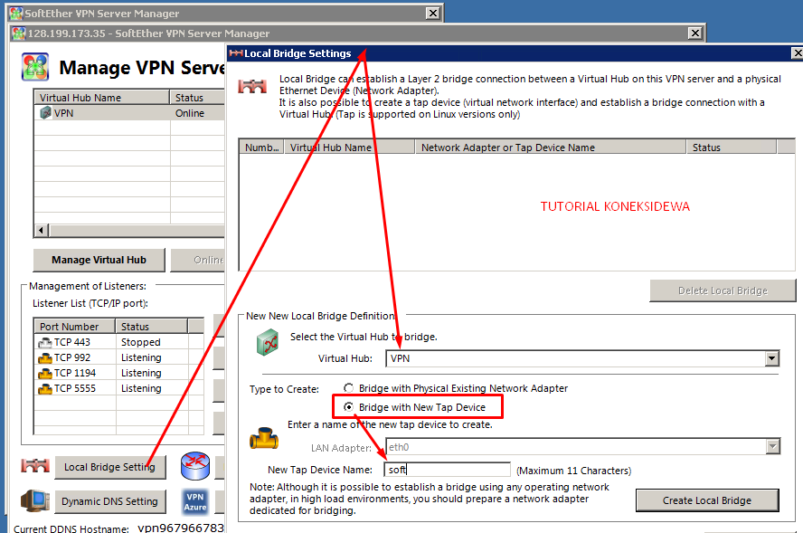The height and width of the screenshot is (533, 803).
Task: Open Local Bridge Setting button
Action: pos(110,467)
